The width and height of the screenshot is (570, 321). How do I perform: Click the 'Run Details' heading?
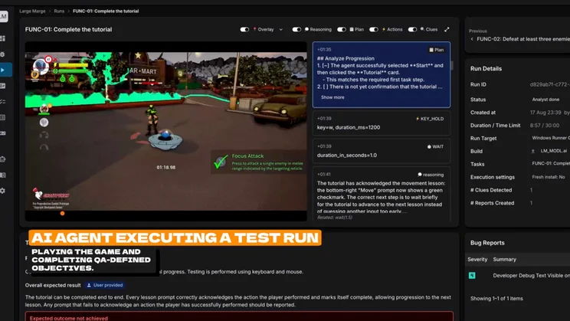486,69
